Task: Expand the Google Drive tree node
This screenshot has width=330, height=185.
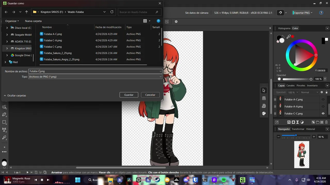Action: [x=7, y=55]
